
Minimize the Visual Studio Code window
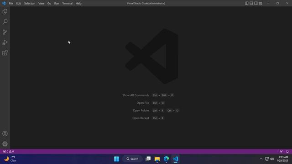[x=268, y=3]
